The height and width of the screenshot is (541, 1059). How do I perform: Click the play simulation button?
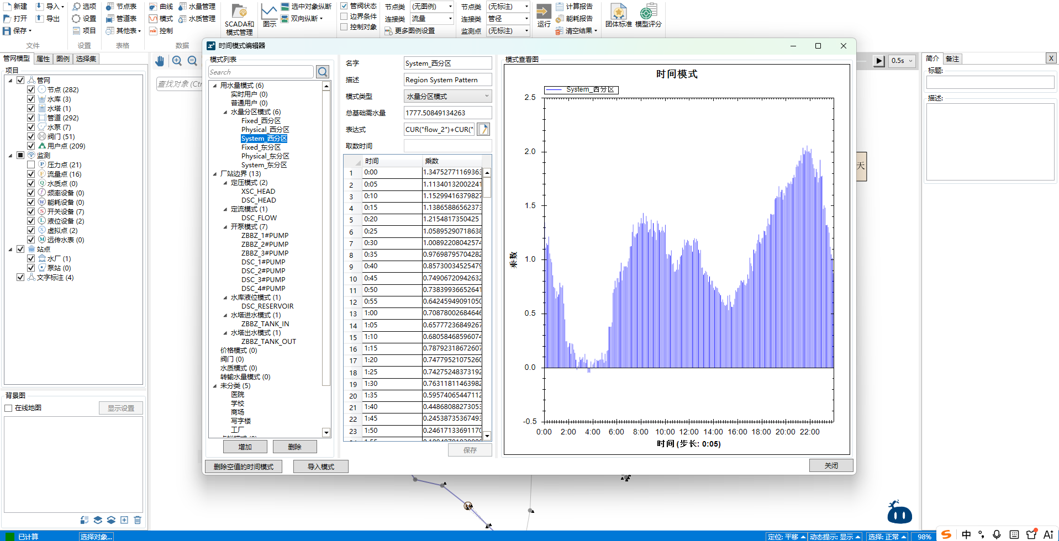(879, 61)
